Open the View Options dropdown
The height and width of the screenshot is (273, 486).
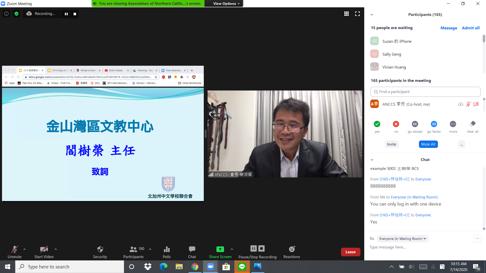(x=224, y=4)
